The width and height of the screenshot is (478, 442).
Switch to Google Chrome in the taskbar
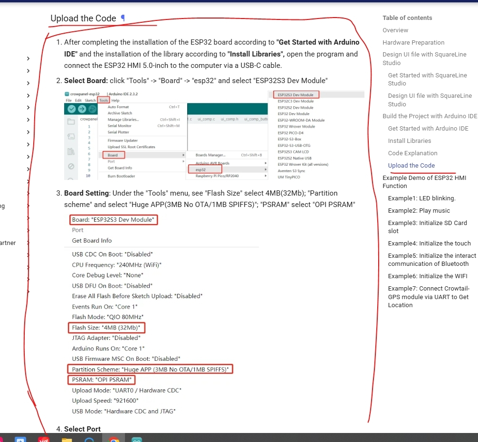pos(114,439)
